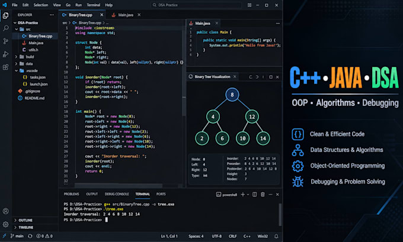Open Run and Debug view
Viewport: 403px width, 242px height.
[5, 54]
